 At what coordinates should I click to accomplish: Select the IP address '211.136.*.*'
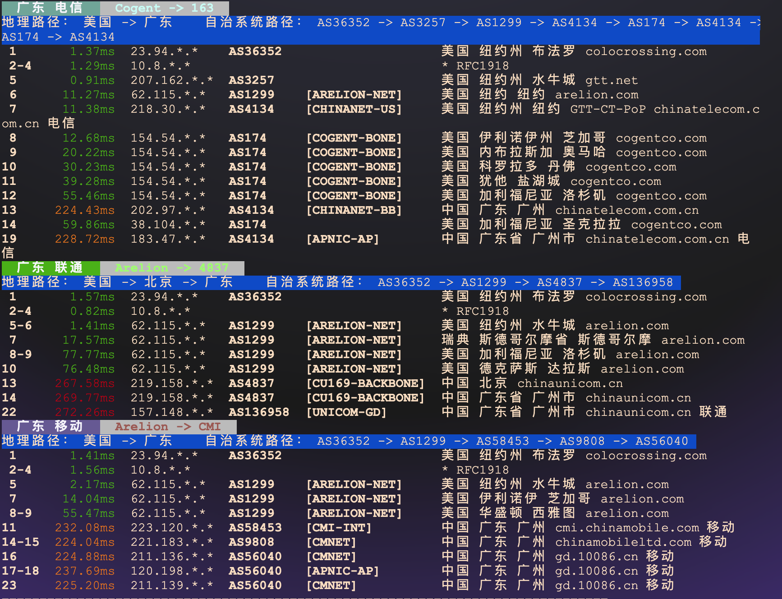172,557
